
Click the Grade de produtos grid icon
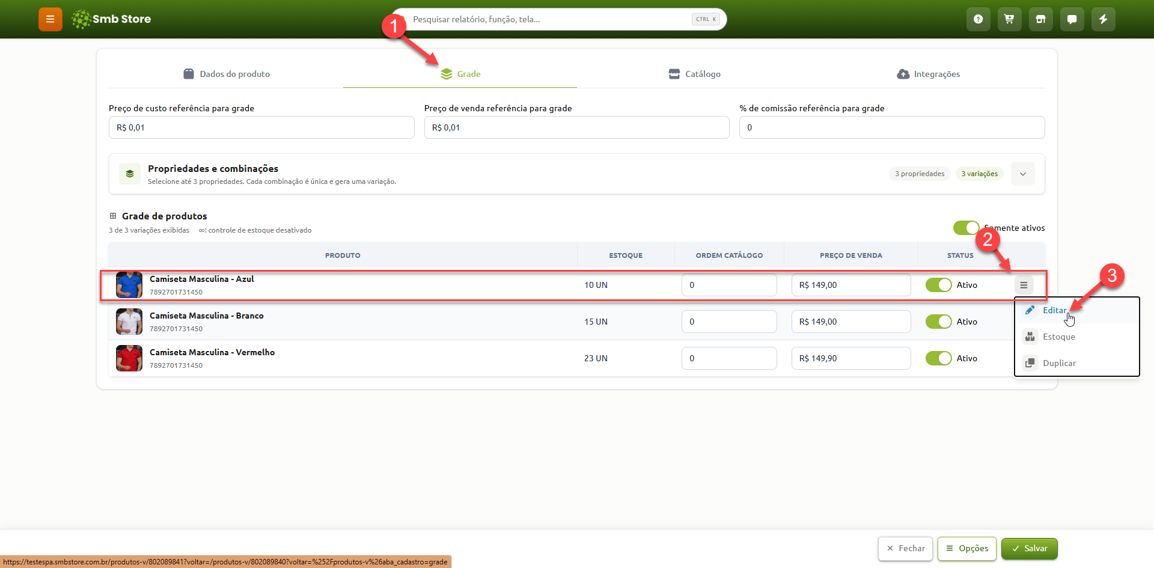click(113, 216)
